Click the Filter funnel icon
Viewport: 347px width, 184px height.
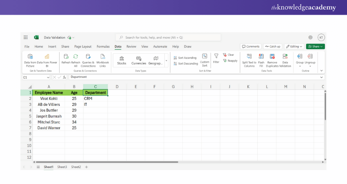click(216, 57)
